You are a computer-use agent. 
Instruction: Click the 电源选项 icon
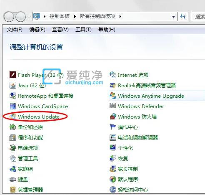click(13, 148)
